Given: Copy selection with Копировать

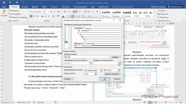Looking at the screenshot, I should click(15, 14).
